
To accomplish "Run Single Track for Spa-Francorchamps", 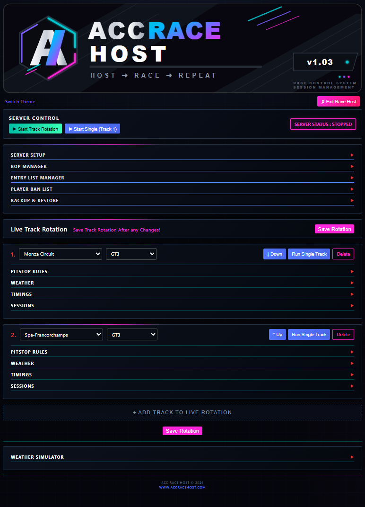I will pyautogui.click(x=309, y=335).
